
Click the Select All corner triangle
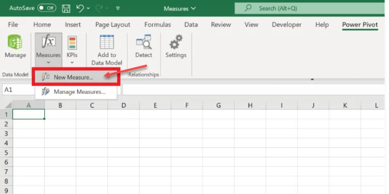pyautogui.click(x=9, y=105)
